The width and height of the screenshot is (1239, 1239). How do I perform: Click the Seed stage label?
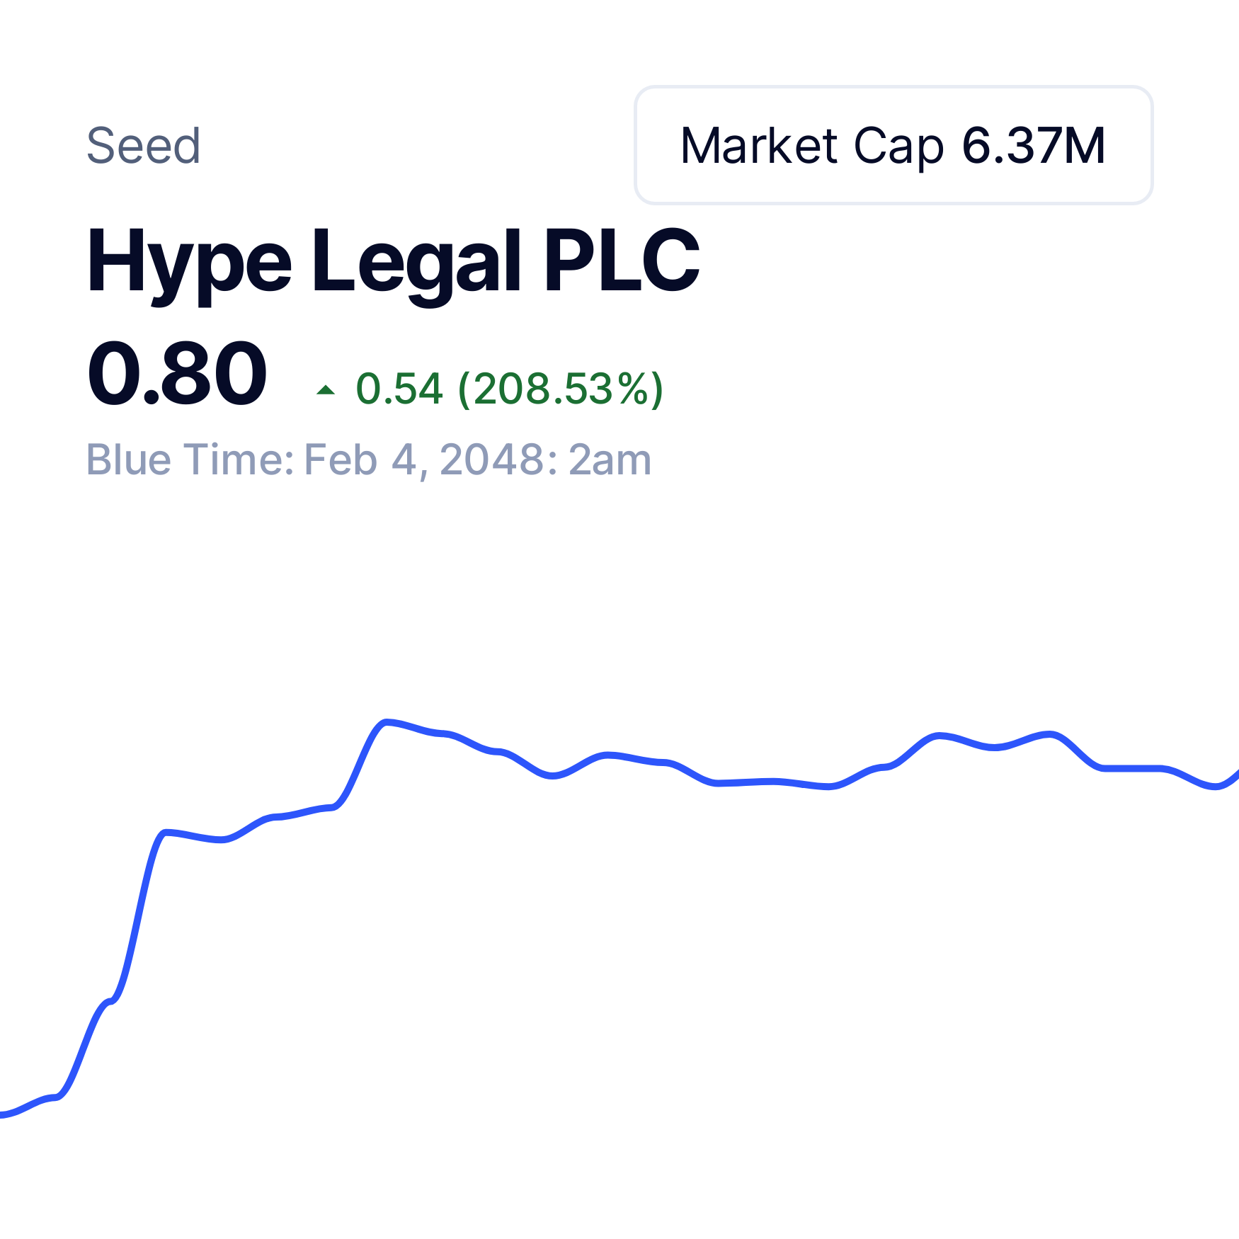coord(144,146)
